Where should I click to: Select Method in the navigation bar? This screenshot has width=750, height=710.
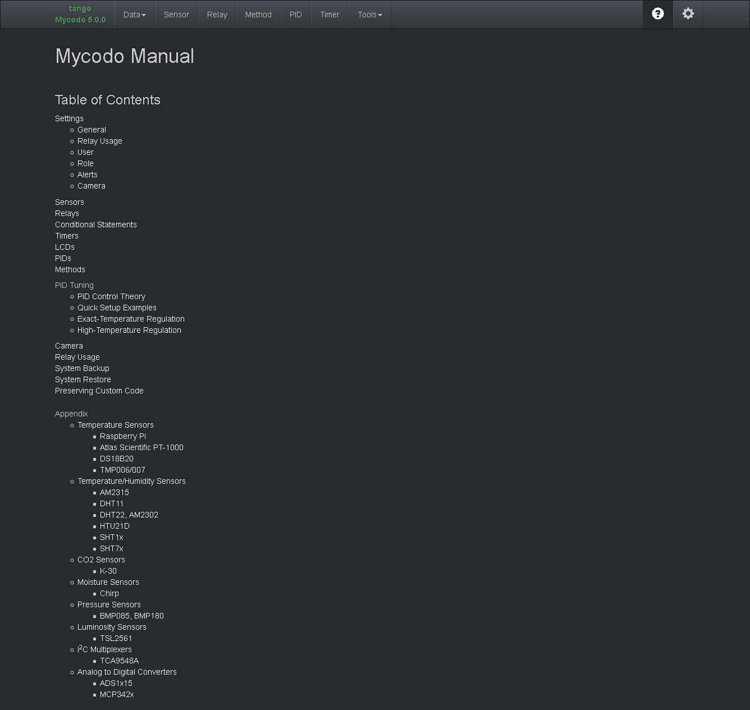(x=258, y=15)
